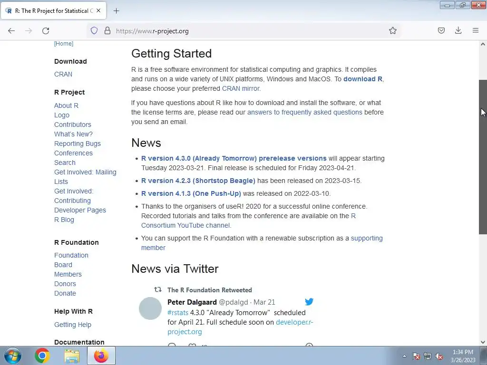This screenshot has width=487, height=365.
Task: Open the Contributors link
Action: (x=73, y=125)
